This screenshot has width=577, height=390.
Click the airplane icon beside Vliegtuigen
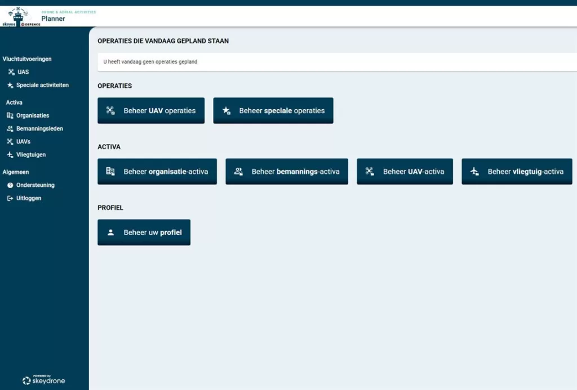(10, 155)
